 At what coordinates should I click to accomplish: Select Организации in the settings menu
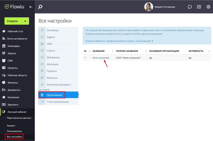click(x=54, y=95)
